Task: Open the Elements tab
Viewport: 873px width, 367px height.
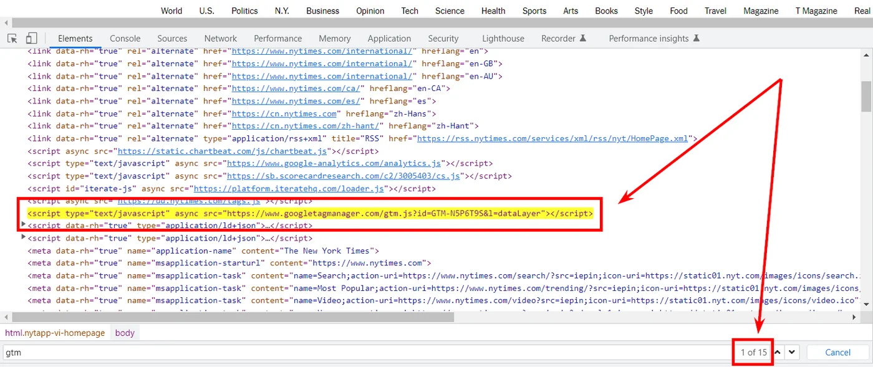Action: click(75, 39)
